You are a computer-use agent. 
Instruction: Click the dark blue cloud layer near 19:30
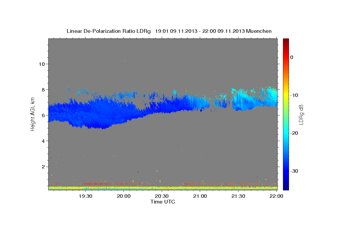pyautogui.click(x=86, y=114)
